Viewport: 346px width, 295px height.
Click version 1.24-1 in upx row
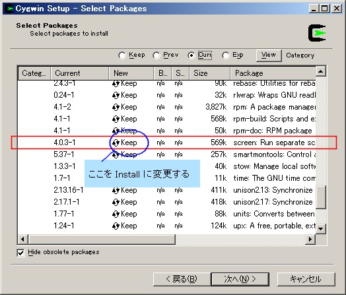point(64,226)
